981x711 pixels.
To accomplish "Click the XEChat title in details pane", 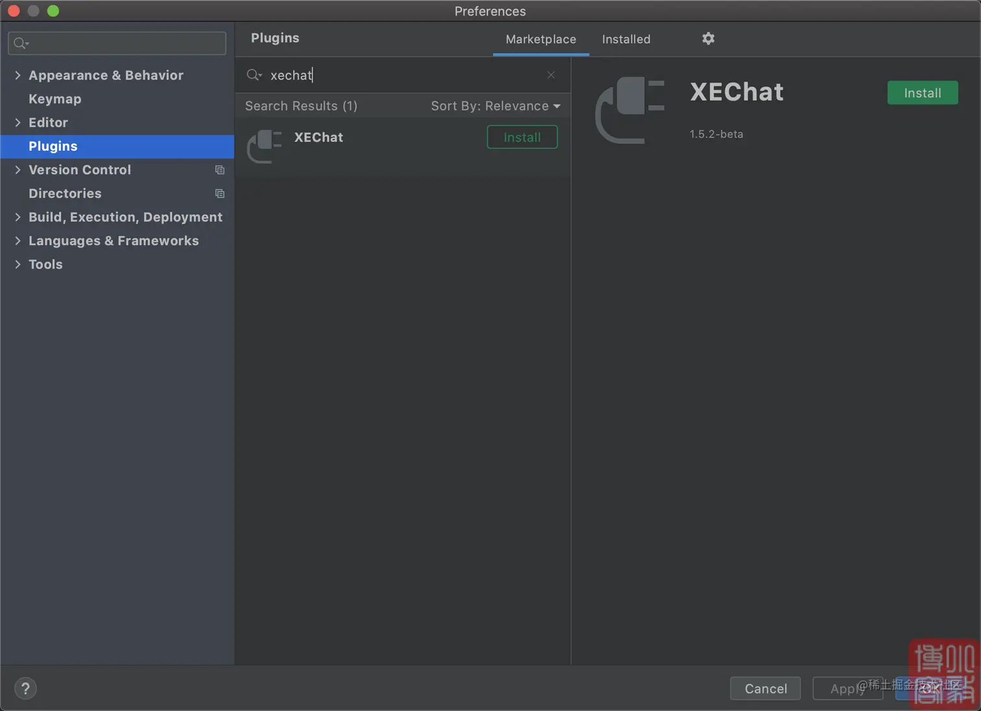I will 736,92.
